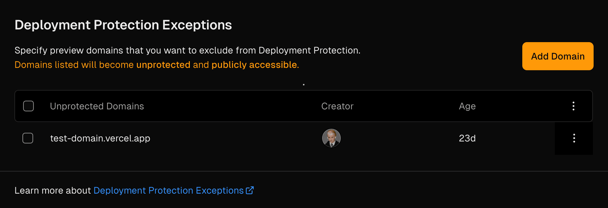
Task: Click the creator avatar for test-domain.vercel.app
Action: pos(331,138)
